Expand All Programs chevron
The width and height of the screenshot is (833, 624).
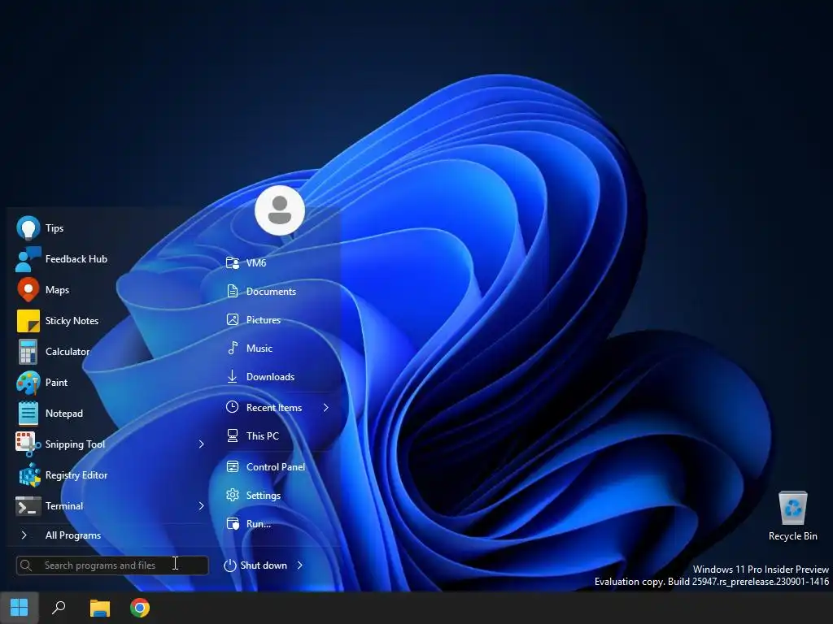(24, 535)
